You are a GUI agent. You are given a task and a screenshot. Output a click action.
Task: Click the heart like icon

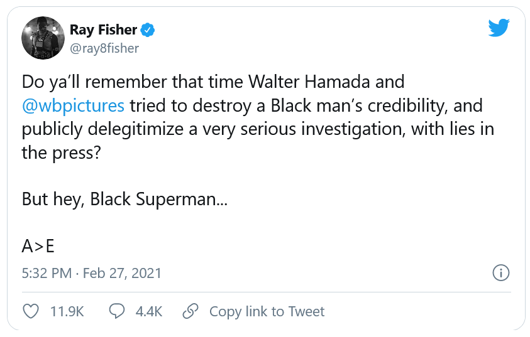[30, 311]
